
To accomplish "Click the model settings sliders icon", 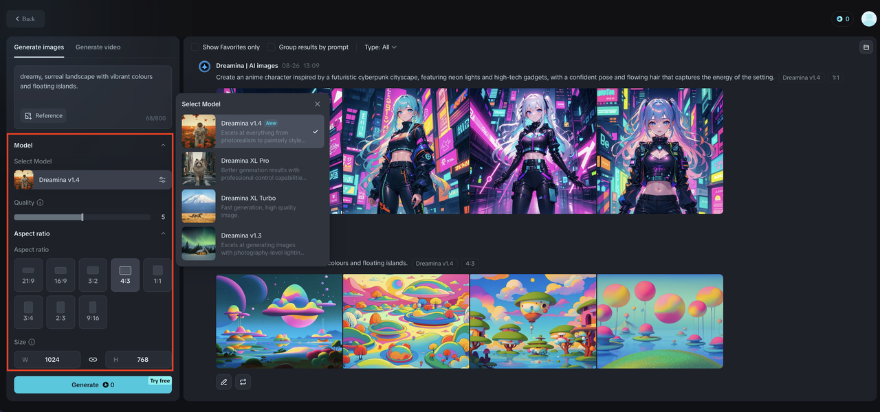I will (x=162, y=180).
